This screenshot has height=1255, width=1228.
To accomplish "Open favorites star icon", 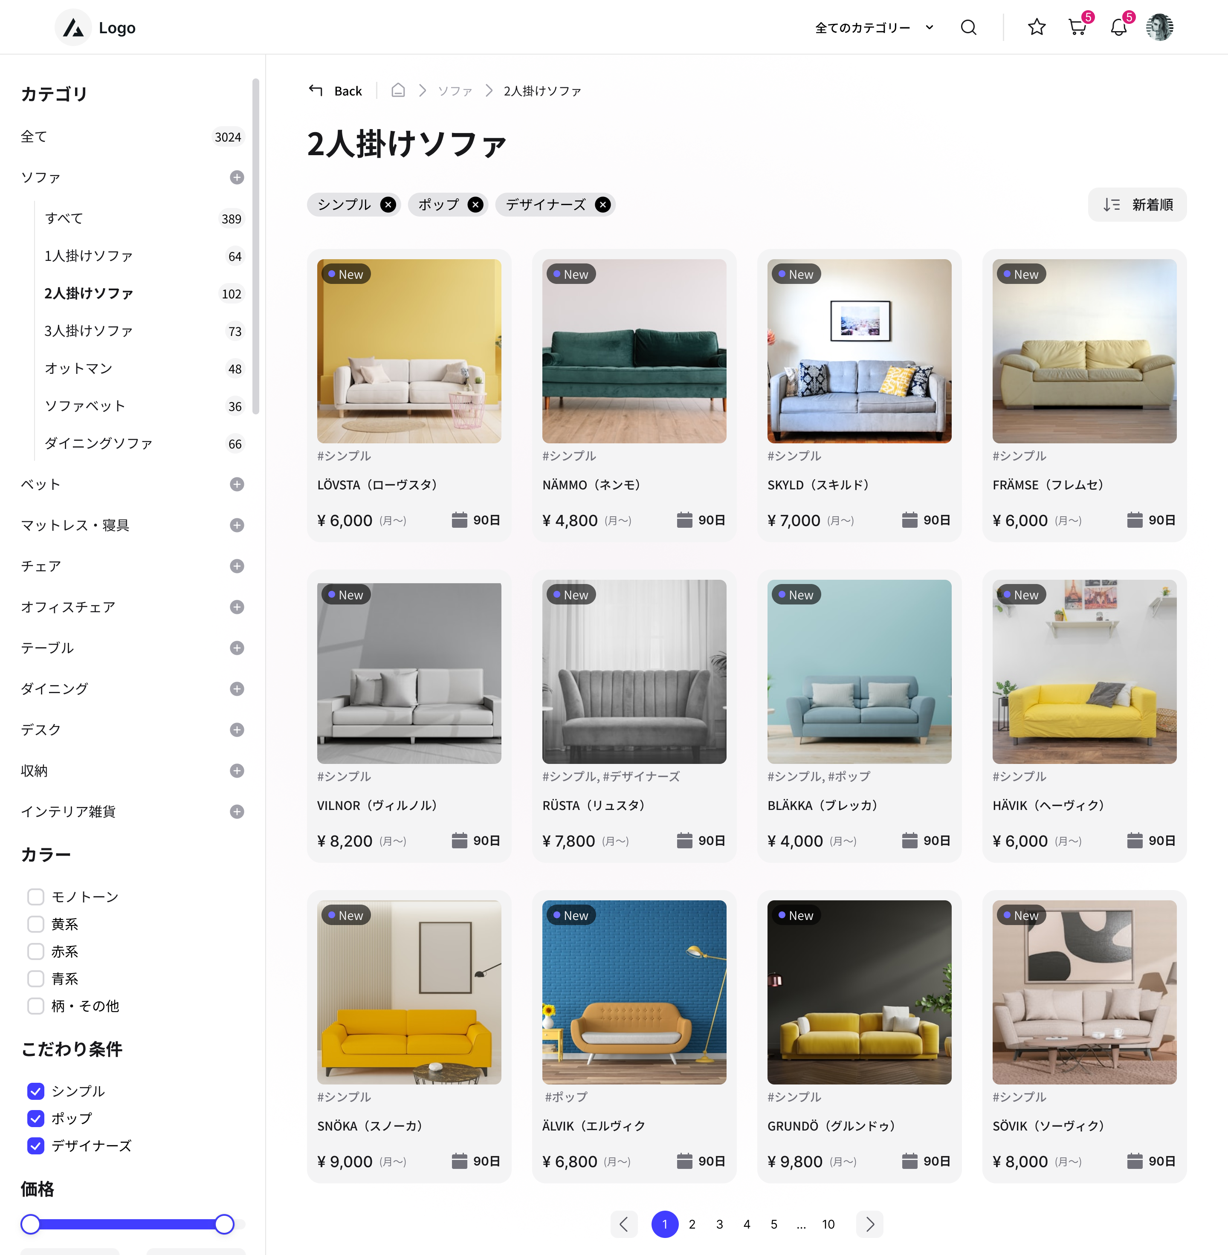I will coord(1037,27).
